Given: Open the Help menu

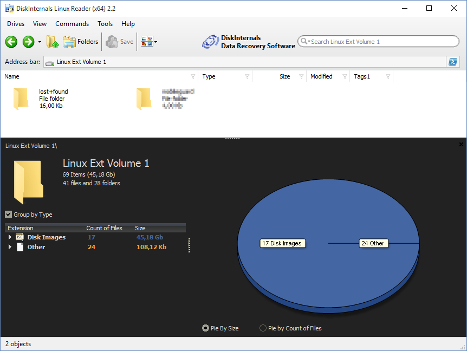Looking at the screenshot, I should point(128,24).
